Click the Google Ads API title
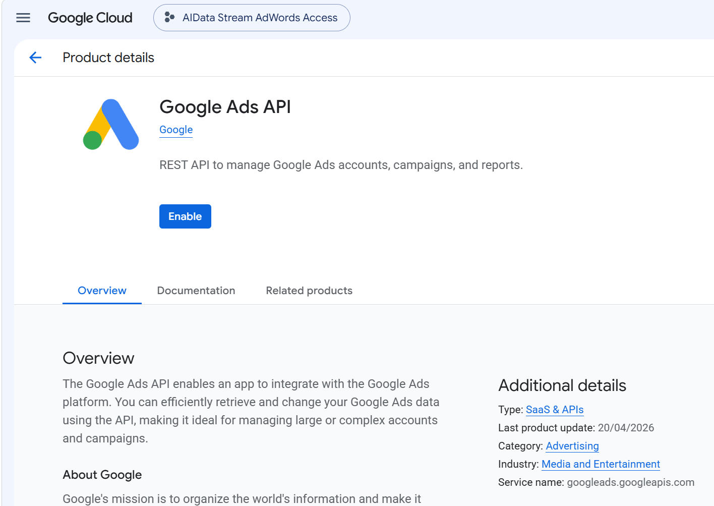714x506 pixels. (x=225, y=107)
